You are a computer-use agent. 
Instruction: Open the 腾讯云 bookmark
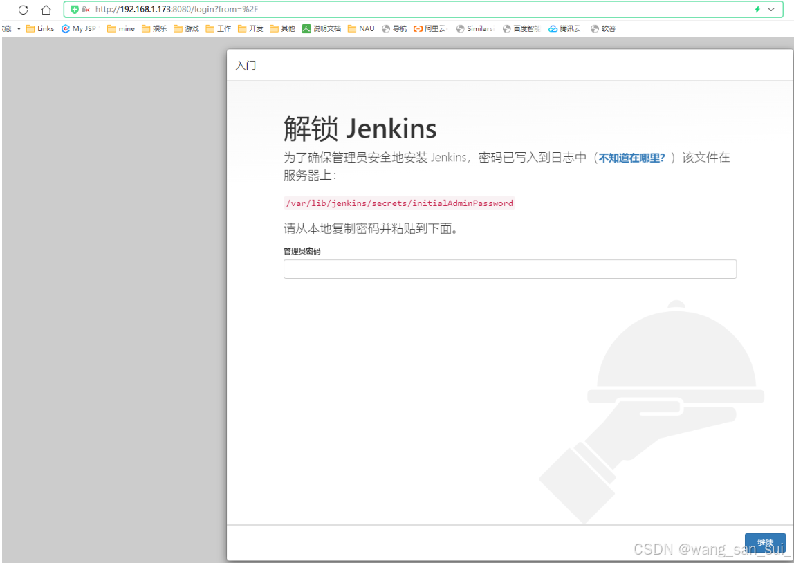coord(564,29)
